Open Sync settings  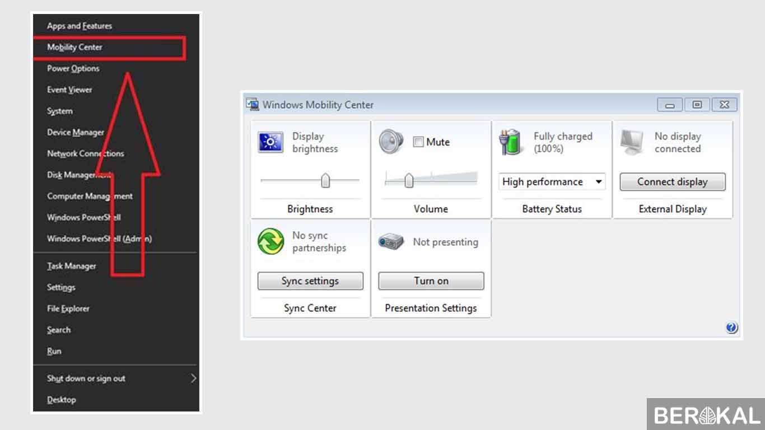tap(310, 281)
